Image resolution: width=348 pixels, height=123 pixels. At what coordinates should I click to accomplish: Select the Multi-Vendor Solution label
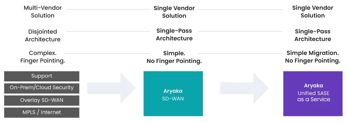(x=43, y=12)
